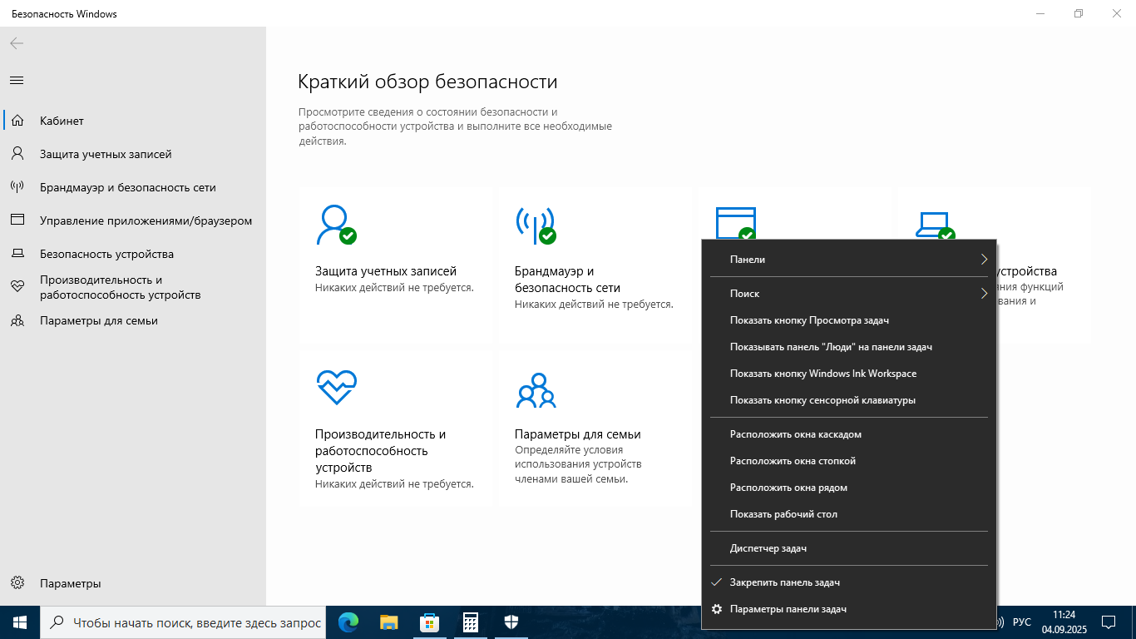Toggle Показать кнопку сенсорной клавиатуры
Viewport: 1136px width, 639px height.
tap(849, 400)
